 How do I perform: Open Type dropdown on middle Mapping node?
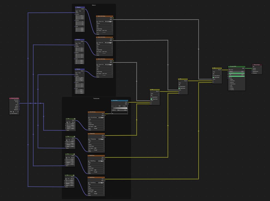[x=81, y=43]
